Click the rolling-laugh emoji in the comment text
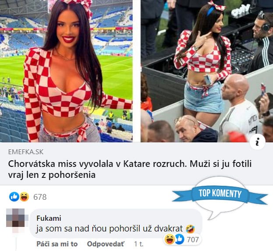Viewport: 273px width, 251px height. point(190,229)
